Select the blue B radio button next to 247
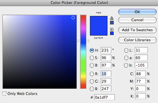This screenshot has width=158, height=103. [92, 89]
